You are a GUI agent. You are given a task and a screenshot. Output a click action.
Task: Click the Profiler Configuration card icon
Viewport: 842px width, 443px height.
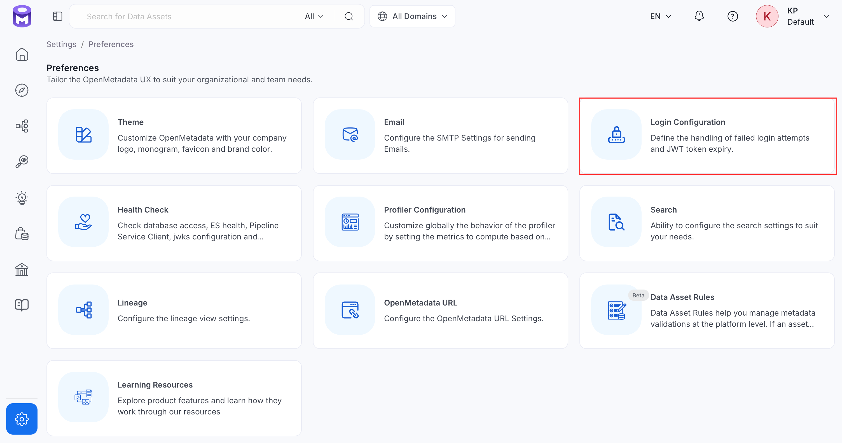coord(350,222)
